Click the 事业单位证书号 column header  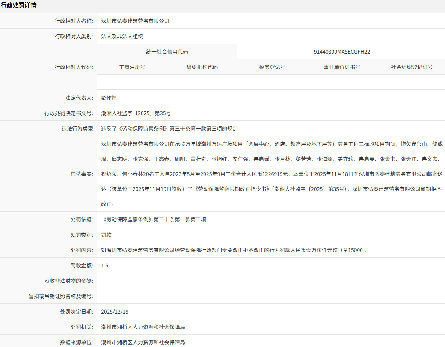click(x=342, y=67)
